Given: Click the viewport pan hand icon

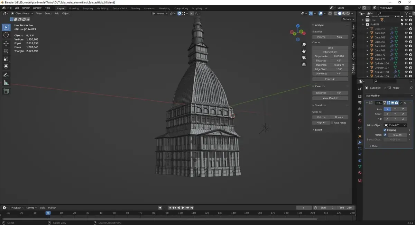Looking at the screenshot, I should pos(304,51).
